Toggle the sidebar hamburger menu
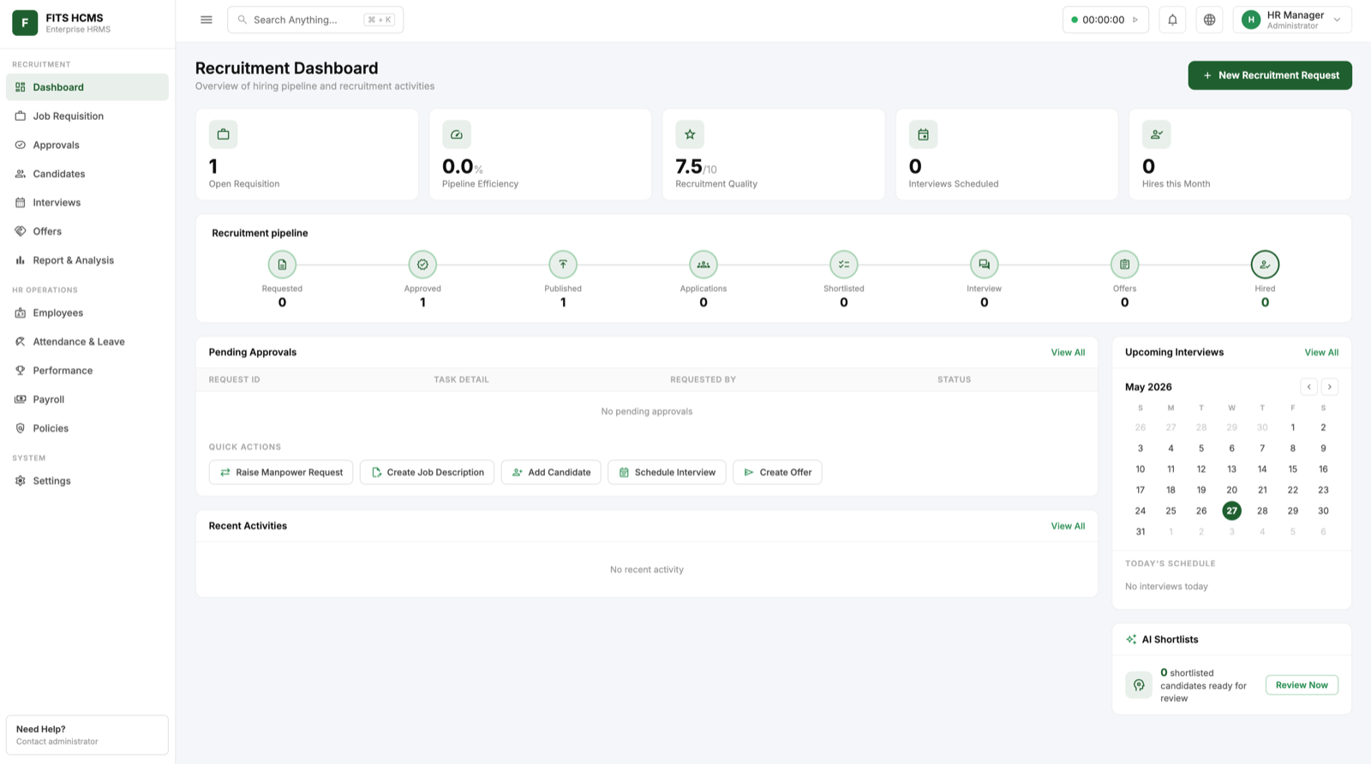The height and width of the screenshot is (764, 1371). point(207,20)
